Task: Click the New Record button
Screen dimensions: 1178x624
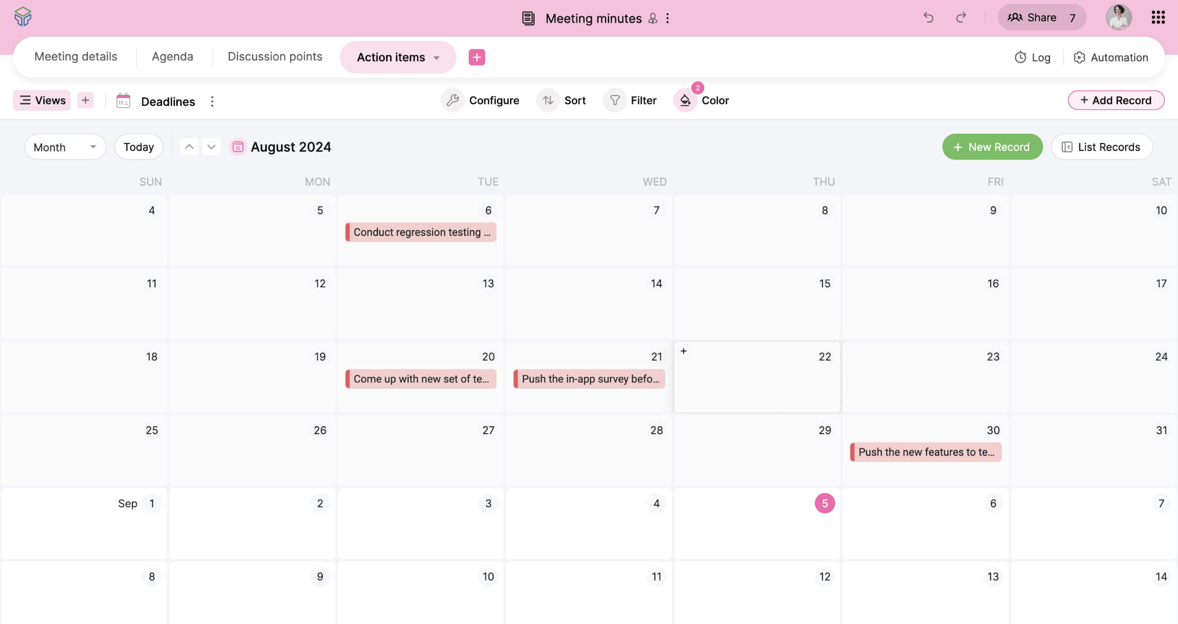Action: point(992,147)
